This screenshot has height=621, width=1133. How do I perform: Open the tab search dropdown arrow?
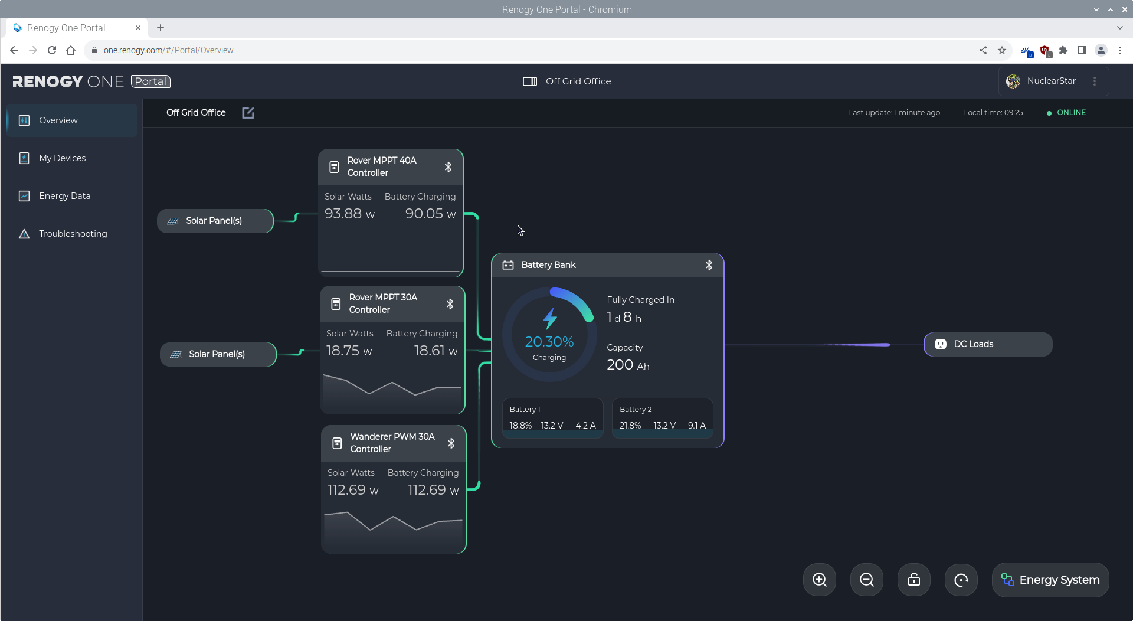click(1120, 28)
